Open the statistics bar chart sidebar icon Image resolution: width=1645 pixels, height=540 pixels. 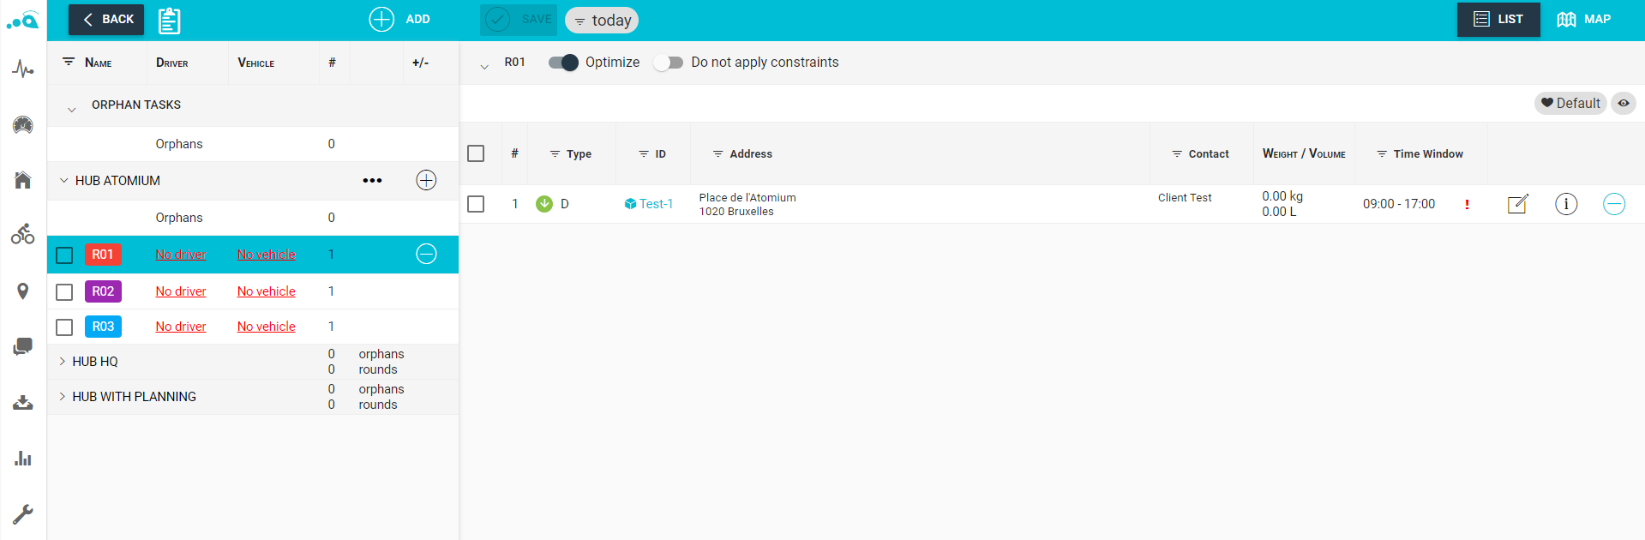[23, 459]
